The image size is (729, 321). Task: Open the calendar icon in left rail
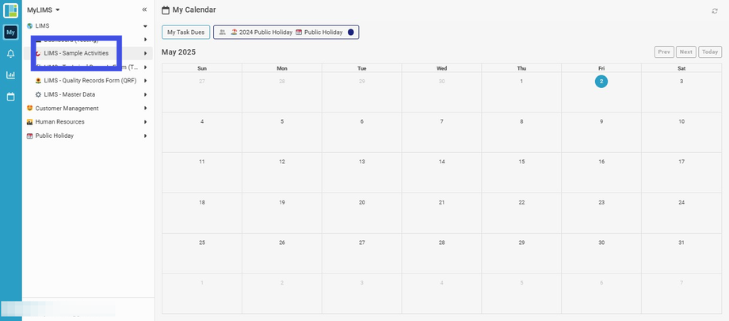pyautogui.click(x=10, y=97)
